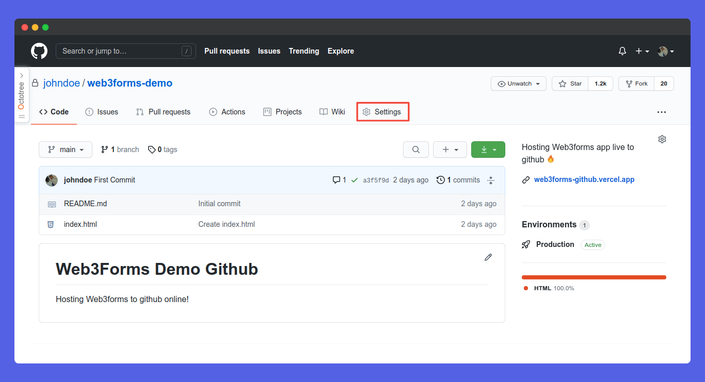Expand commit details icon in commit bar

(491, 180)
